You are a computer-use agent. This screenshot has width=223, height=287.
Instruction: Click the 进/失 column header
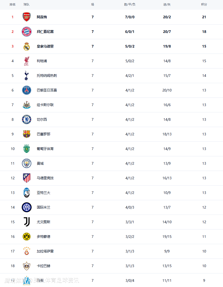[x=167, y=4]
